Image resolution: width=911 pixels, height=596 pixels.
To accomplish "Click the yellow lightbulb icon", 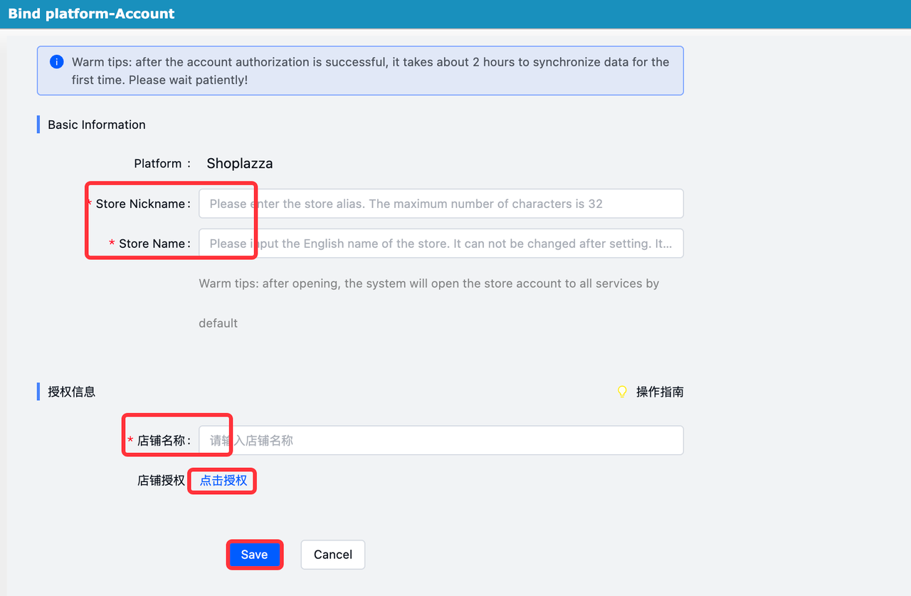I will [x=622, y=392].
